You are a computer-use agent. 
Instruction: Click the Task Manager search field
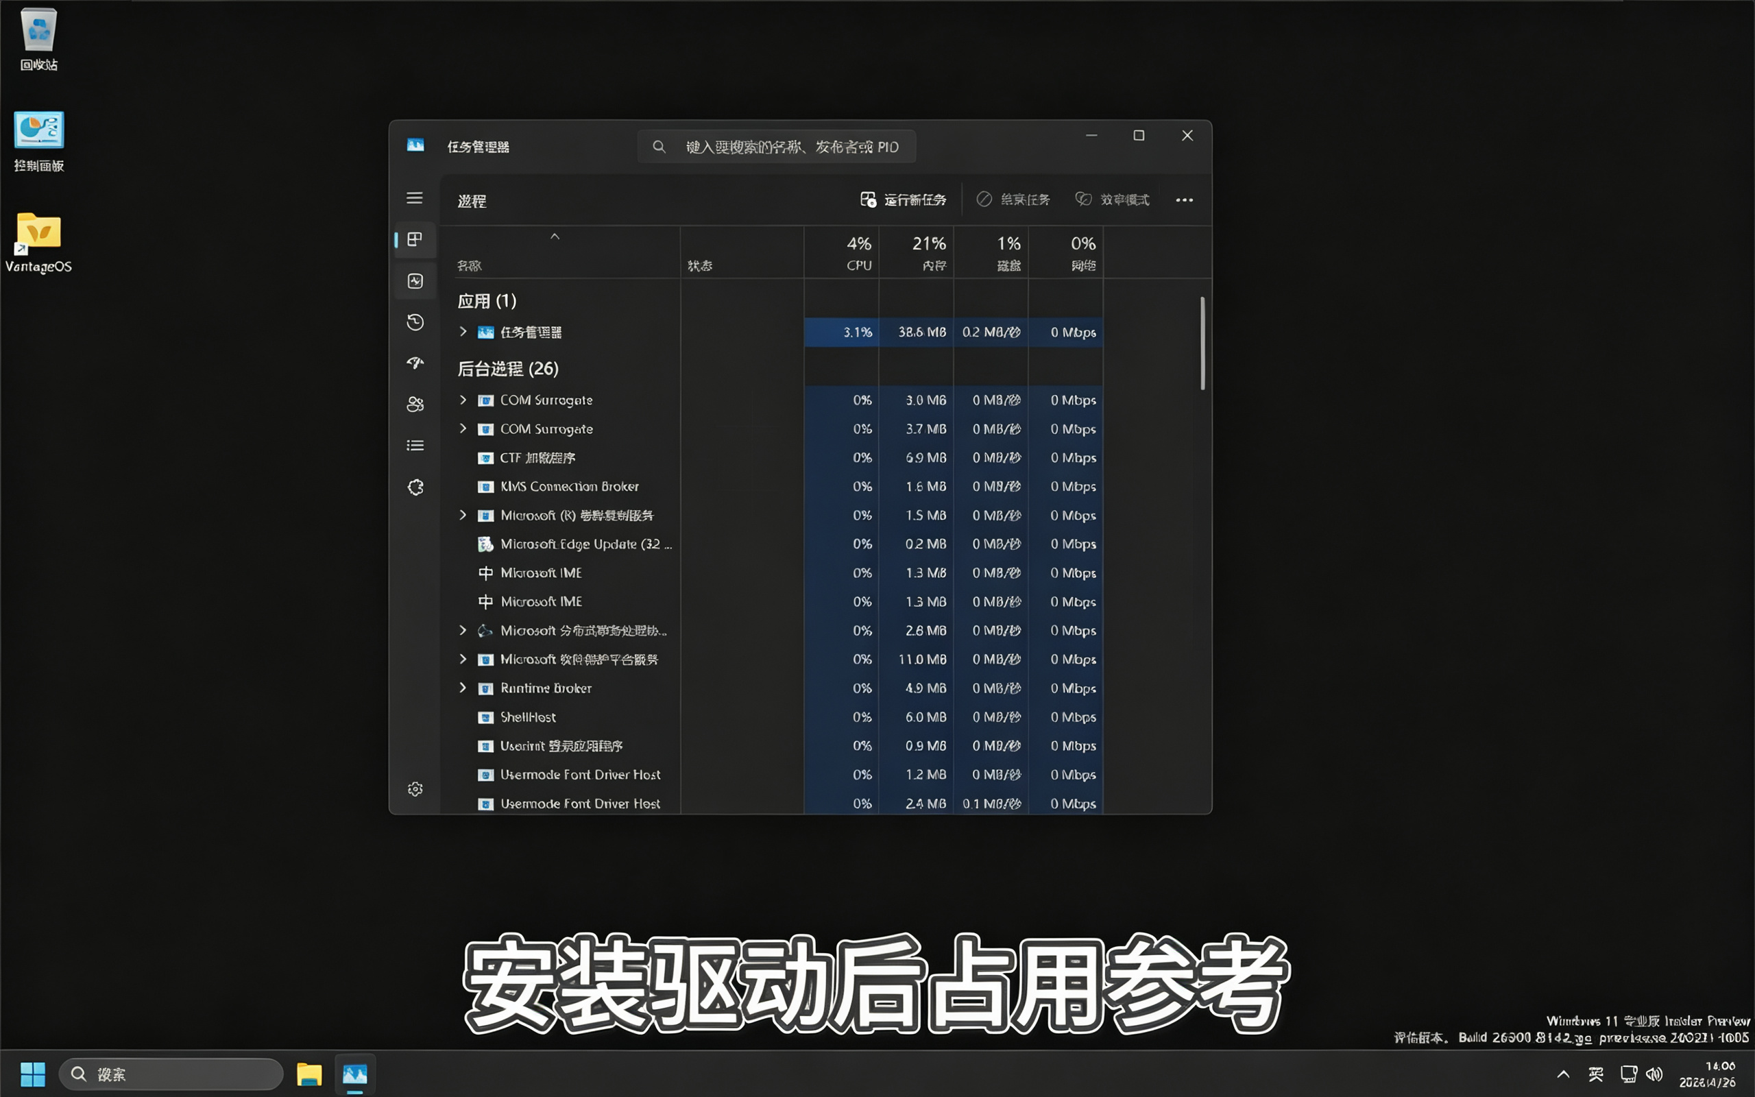(776, 147)
